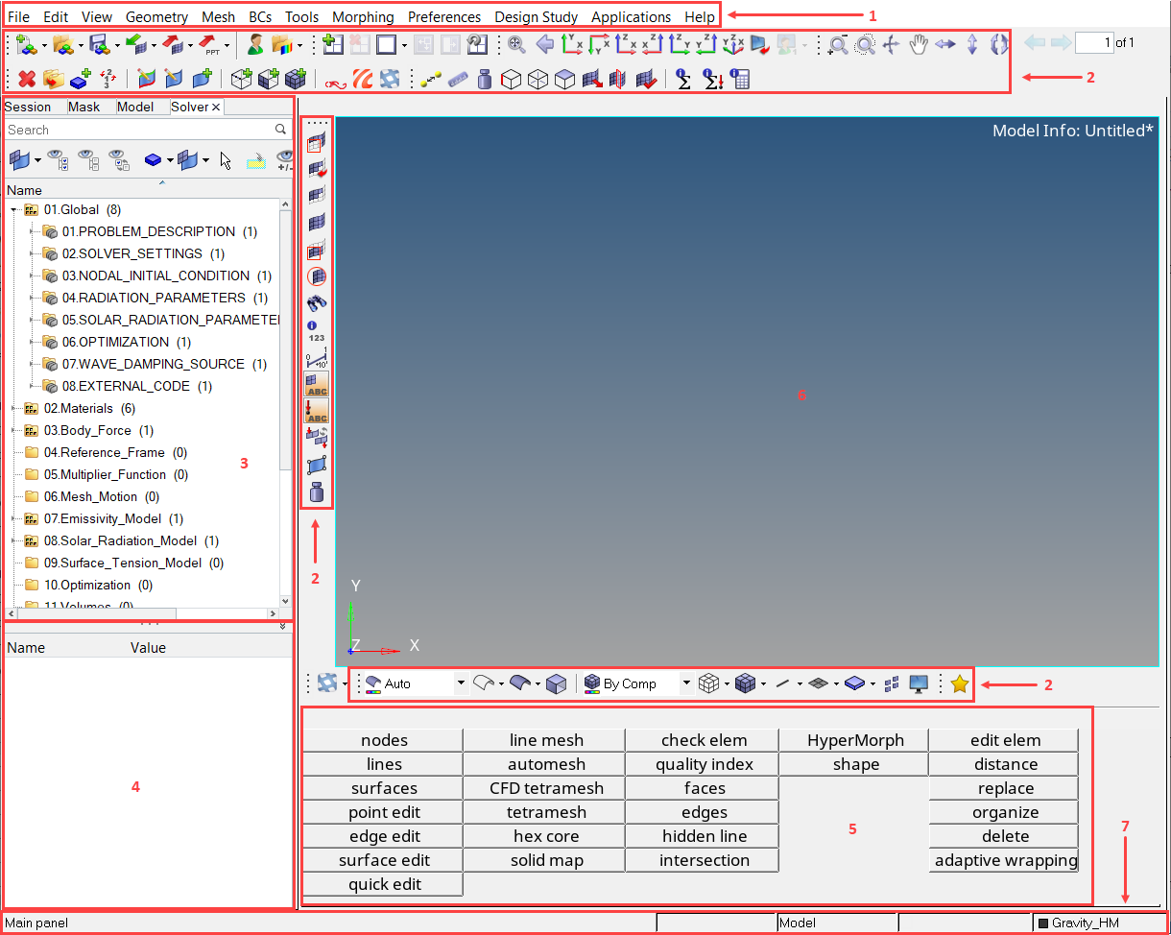This screenshot has width=1171, height=935.
Task: Click the angle measure icon in vertical toolbar
Action: point(317,359)
